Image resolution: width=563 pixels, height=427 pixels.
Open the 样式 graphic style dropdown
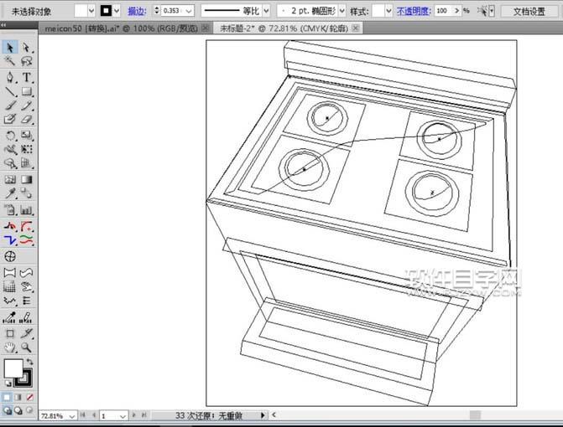pos(388,11)
